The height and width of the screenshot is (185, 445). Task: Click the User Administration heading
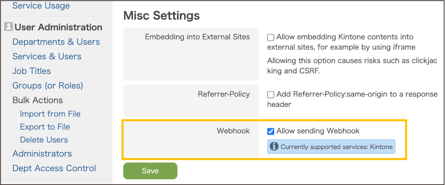point(58,27)
